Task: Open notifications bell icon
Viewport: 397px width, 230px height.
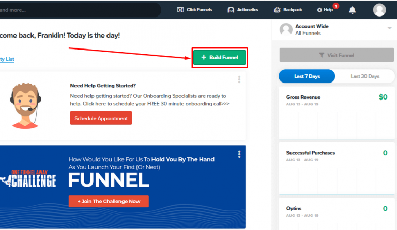Action: click(x=352, y=10)
